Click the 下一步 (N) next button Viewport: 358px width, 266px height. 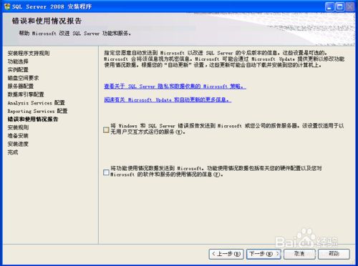click(x=263, y=254)
